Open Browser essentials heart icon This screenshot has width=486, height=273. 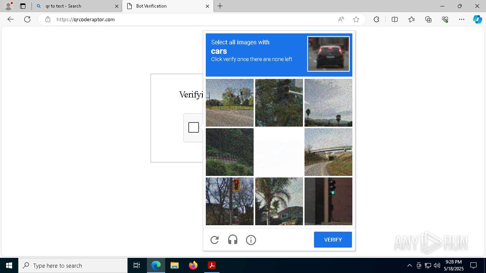click(445, 19)
